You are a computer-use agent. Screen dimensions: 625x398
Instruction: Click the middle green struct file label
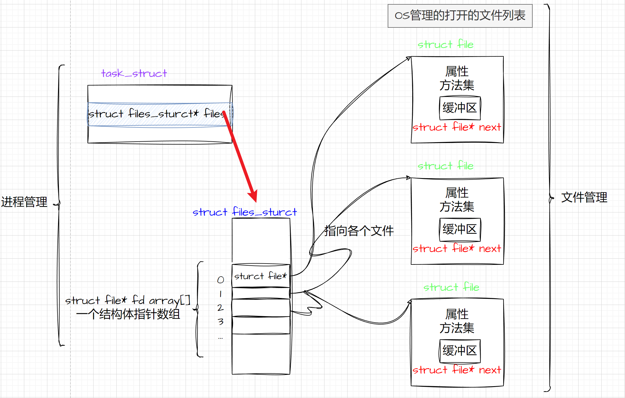pos(445,166)
